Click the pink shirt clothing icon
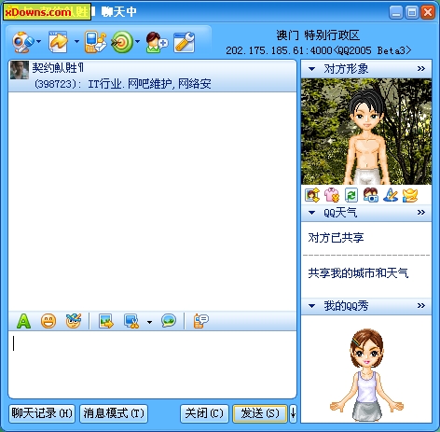Screen dimensions: 440x432 [x=332, y=195]
